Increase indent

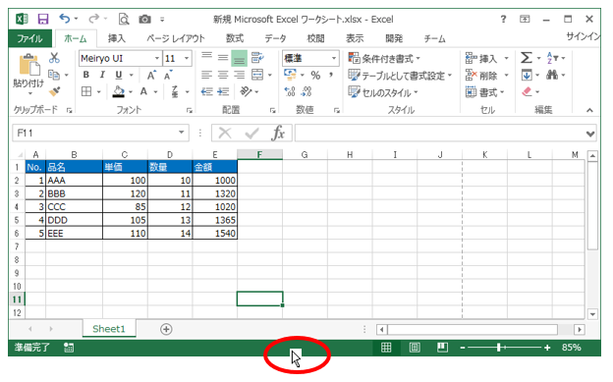point(223,91)
